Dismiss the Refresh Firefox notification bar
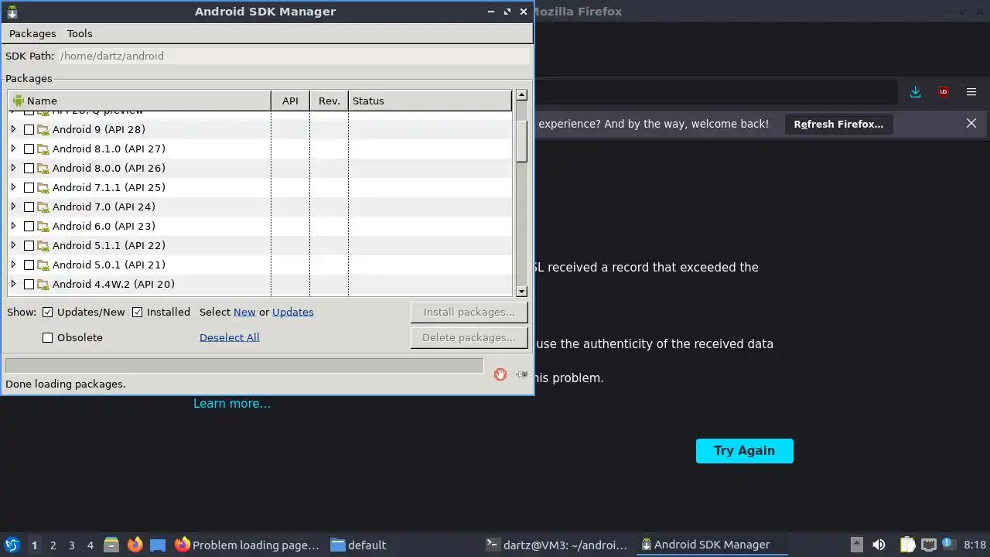990x557 pixels. tap(971, 123)
